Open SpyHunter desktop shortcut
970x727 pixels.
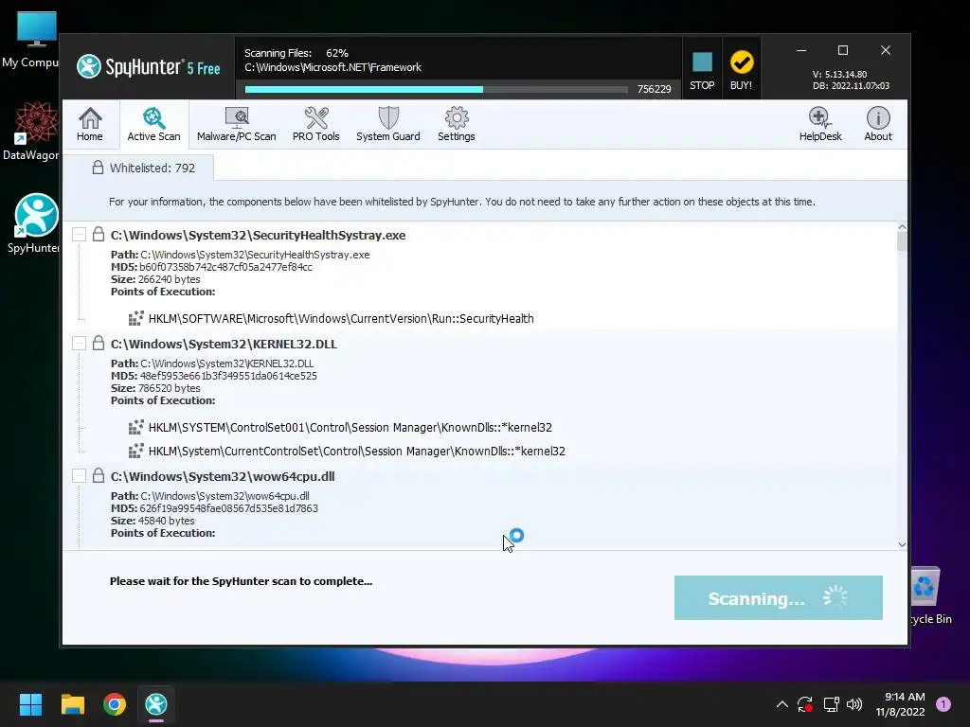coord(33,223)
